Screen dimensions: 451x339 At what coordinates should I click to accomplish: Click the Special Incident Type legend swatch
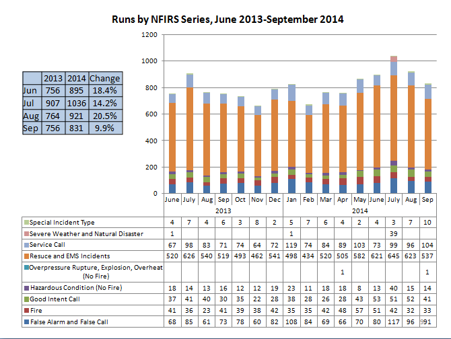[x=26, y=223]
